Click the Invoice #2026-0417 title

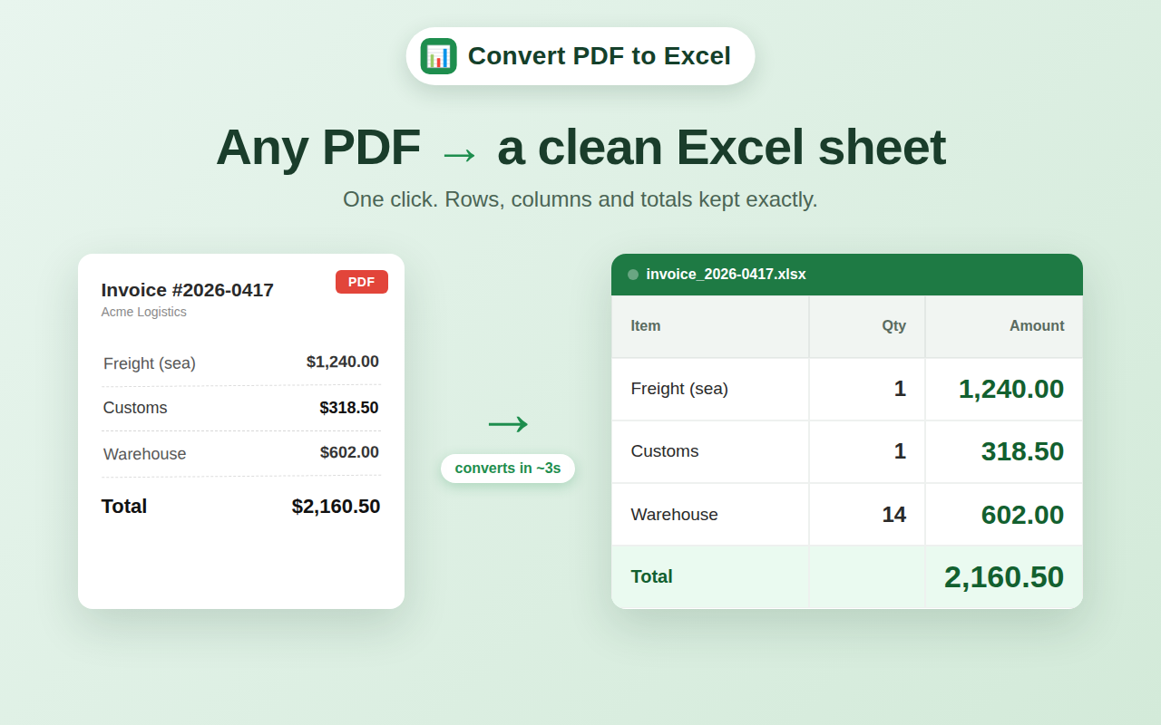tap(188, 290)
